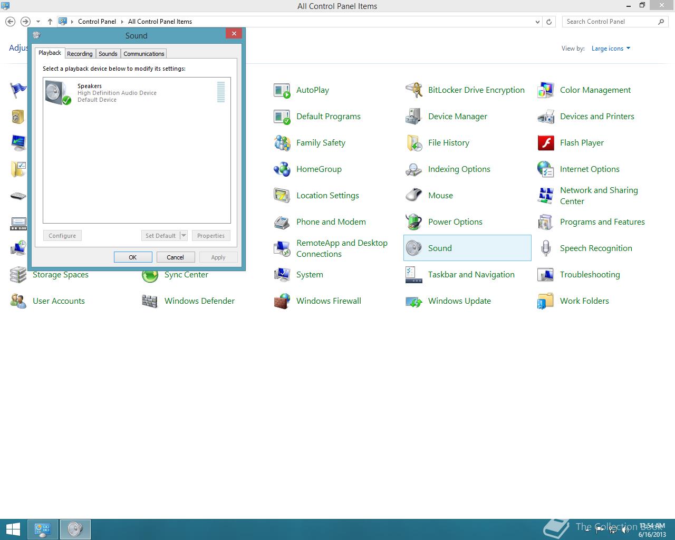The image size is (675, 540).
Task: Click the Sound speaker icon in Control Panel
Action: pos(414,248)
